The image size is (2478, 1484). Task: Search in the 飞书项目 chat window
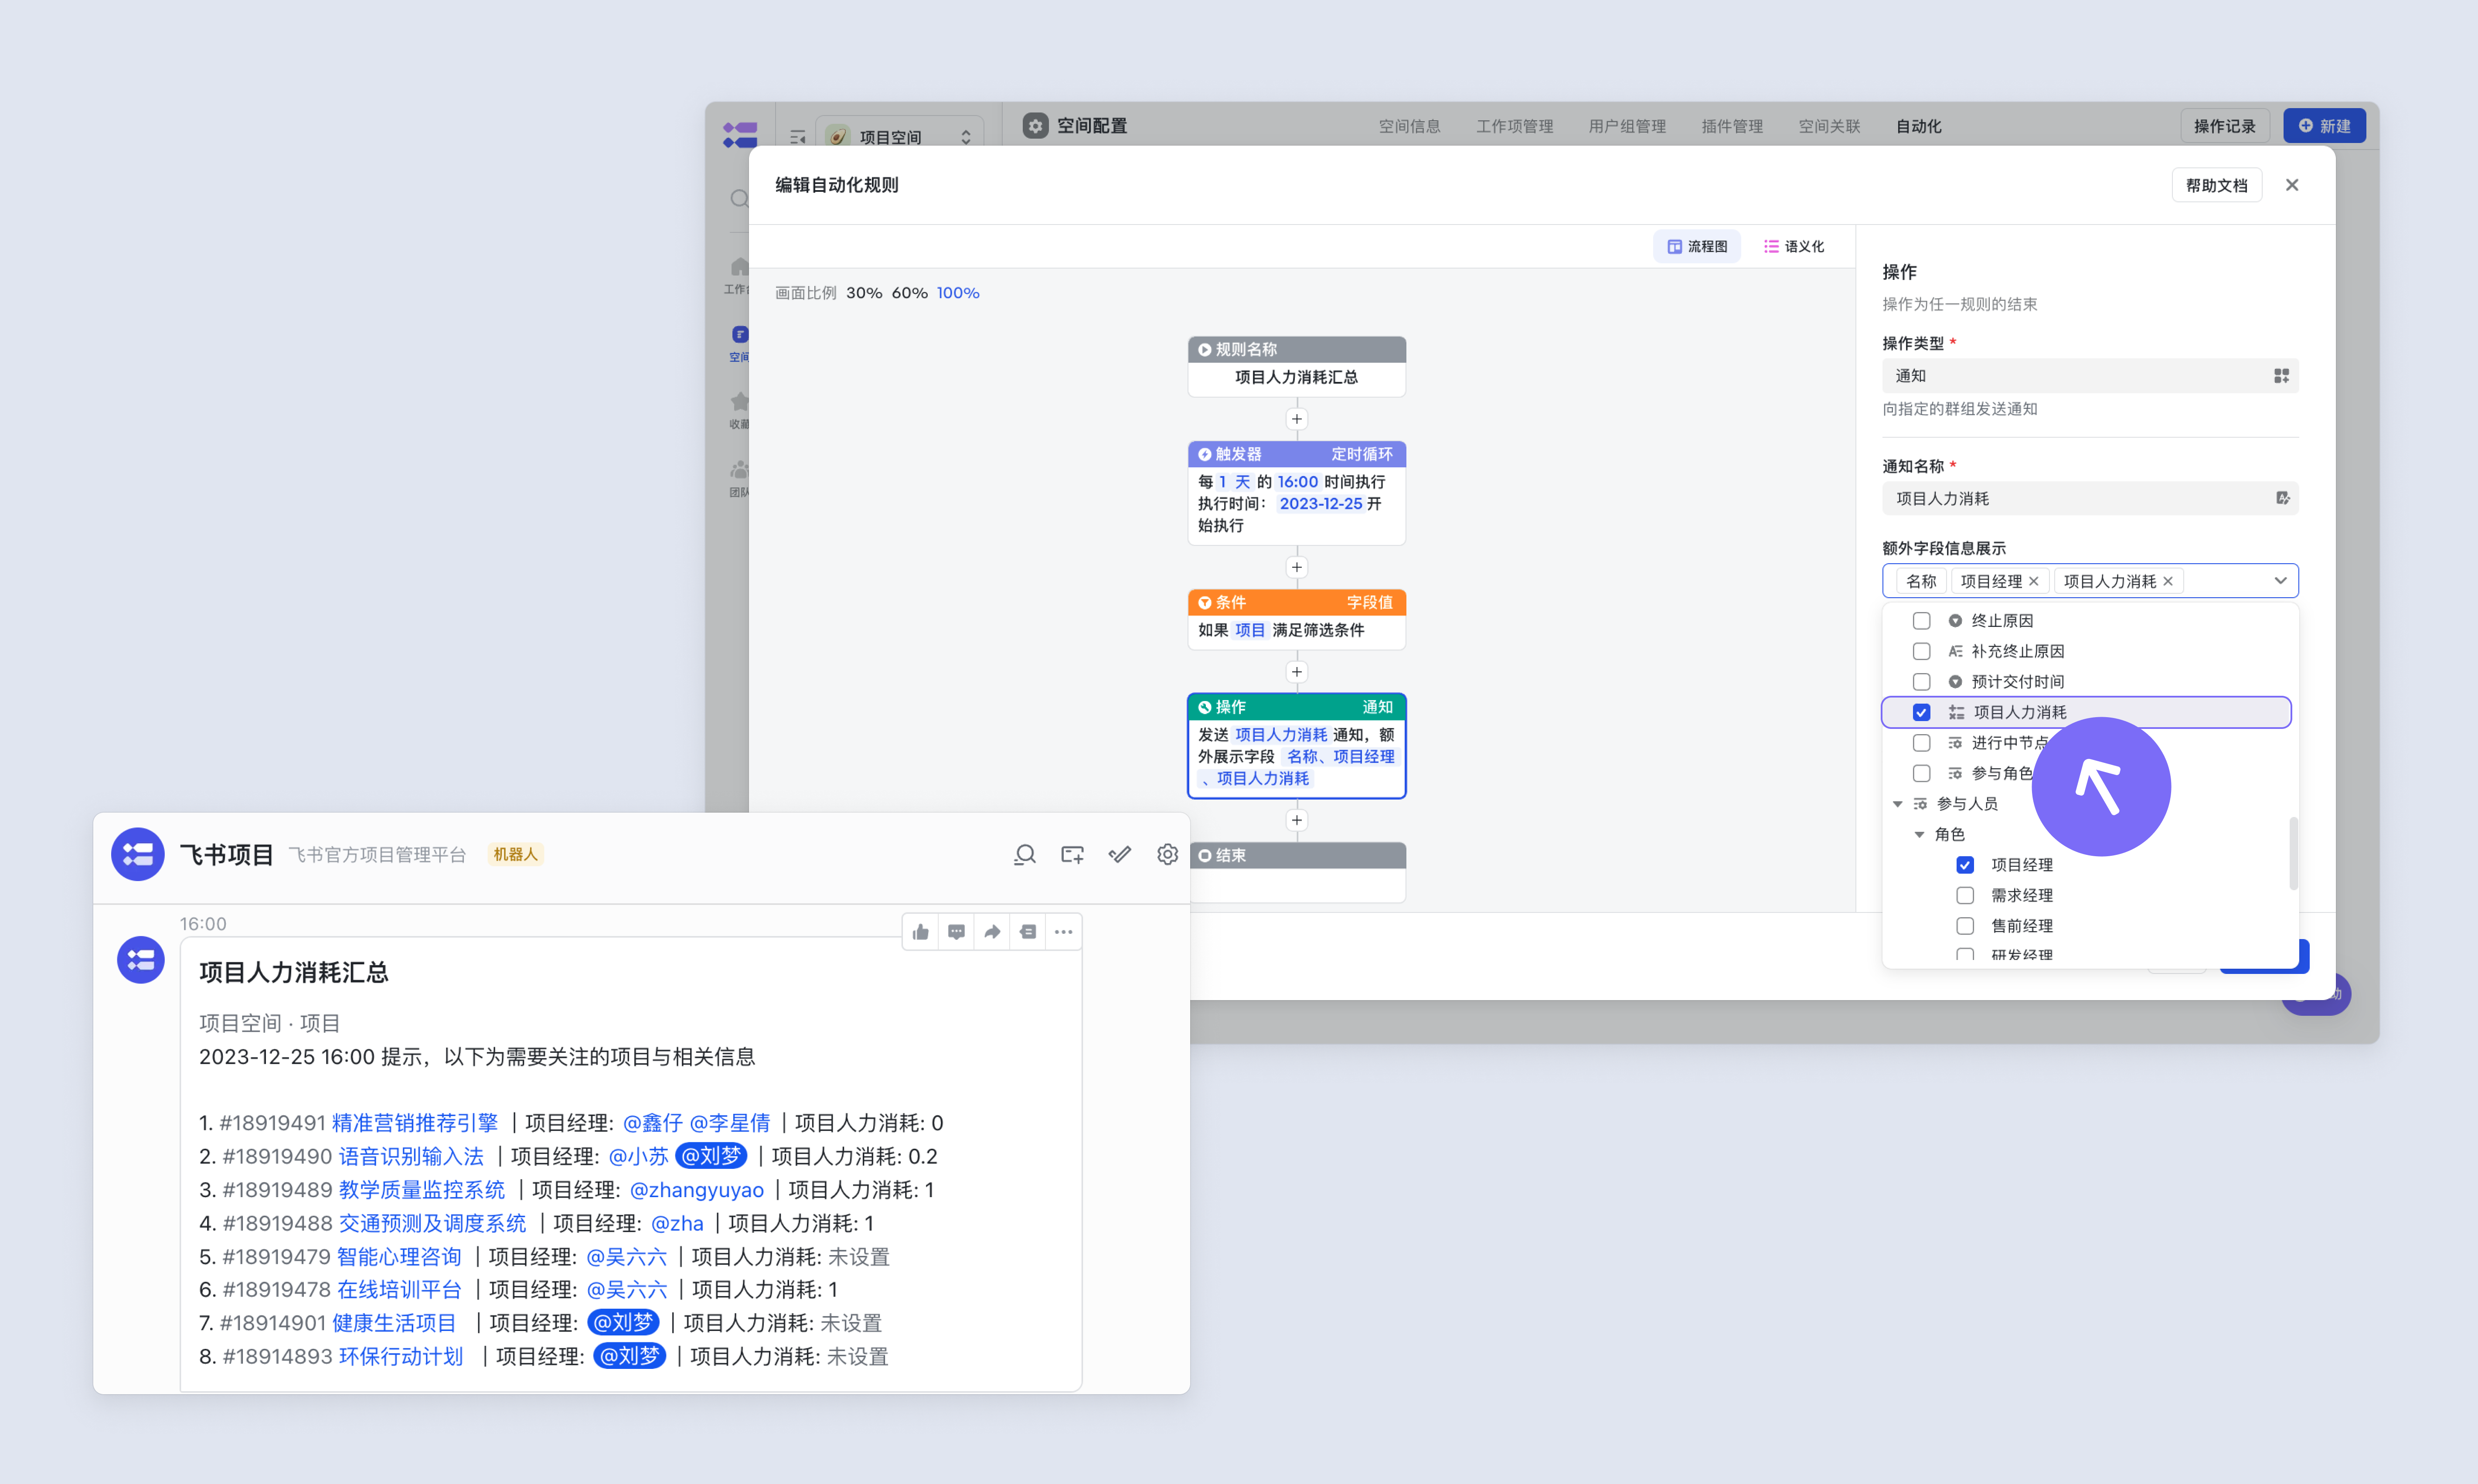point(1024,854)
